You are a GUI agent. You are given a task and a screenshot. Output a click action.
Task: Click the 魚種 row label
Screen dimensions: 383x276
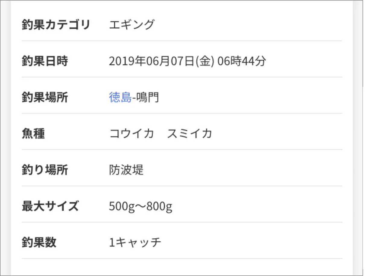click(x=33, y=133)
